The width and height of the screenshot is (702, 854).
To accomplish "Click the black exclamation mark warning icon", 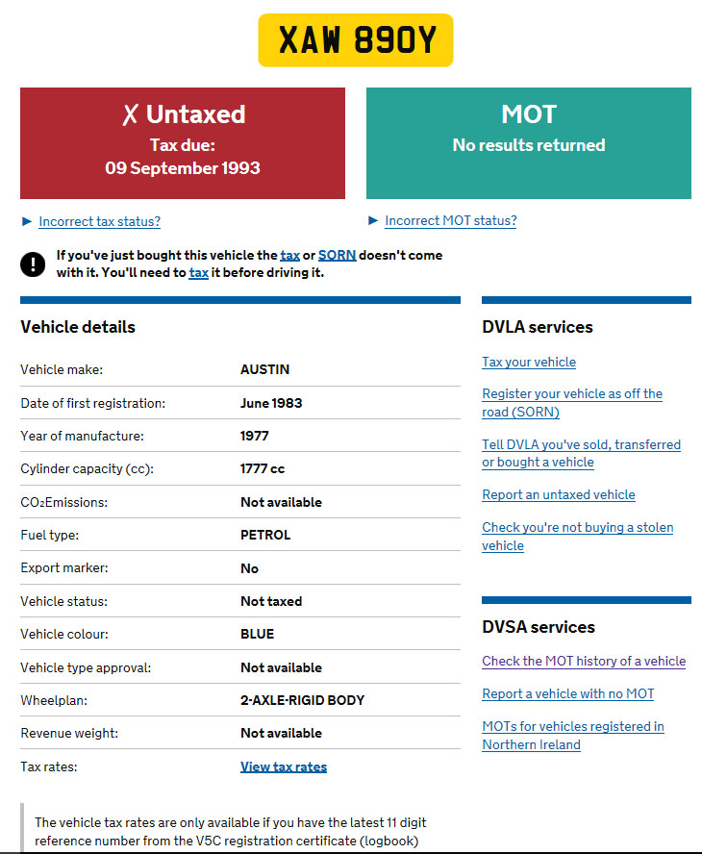I will click(x=33, y=264).
